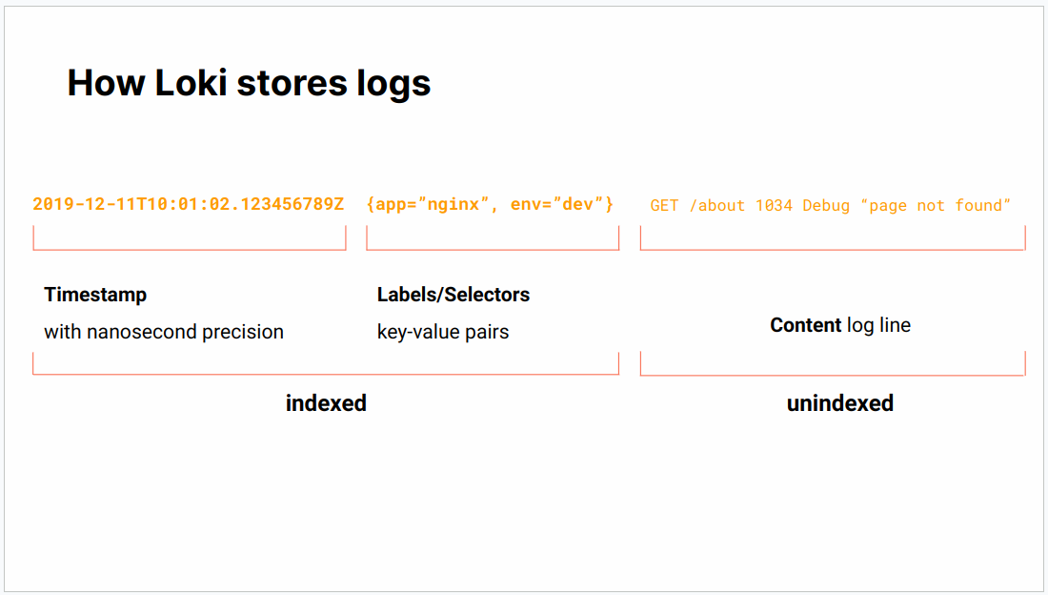Click the "Content log line" caption
Image resolution: width=1048 pixels, height=595 pixels.
(840, 325)
